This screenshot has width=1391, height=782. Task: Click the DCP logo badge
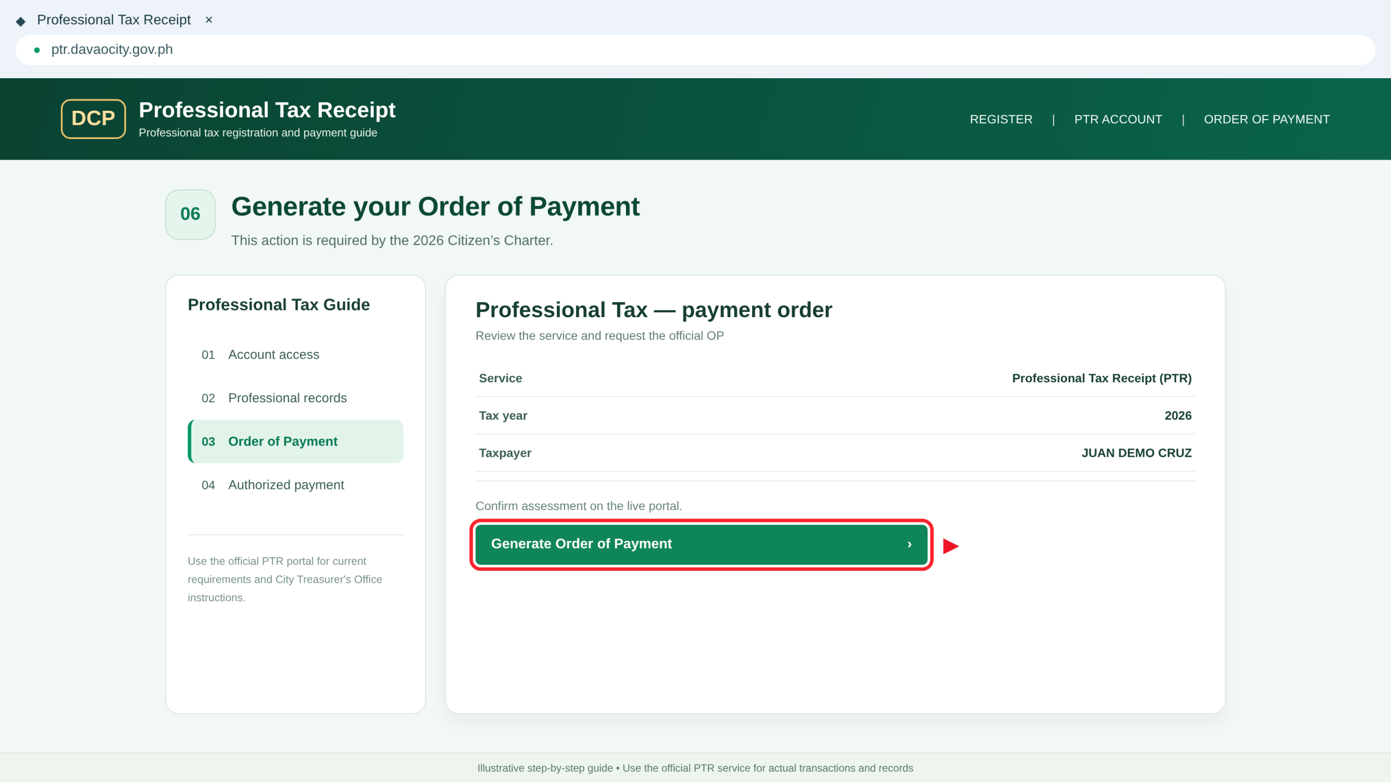coord(93,118)
